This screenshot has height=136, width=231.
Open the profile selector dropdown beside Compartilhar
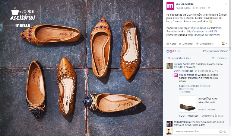click(225, 43)
